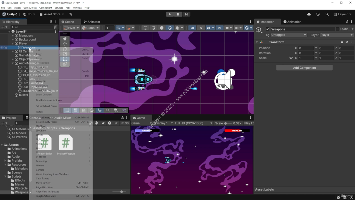Open the global Search magnifier icon
The height and width of the screenshot is (200, 355).
click(x=327, y=14)
